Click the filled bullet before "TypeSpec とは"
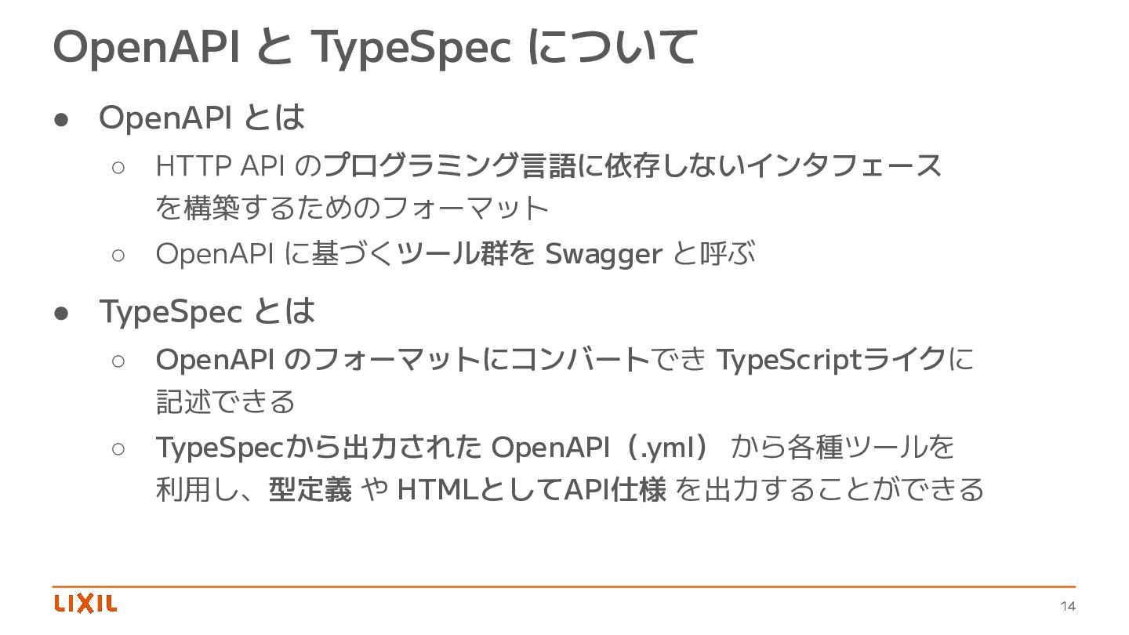This screenshot has height=635, width=1129. tap(64, 312)
